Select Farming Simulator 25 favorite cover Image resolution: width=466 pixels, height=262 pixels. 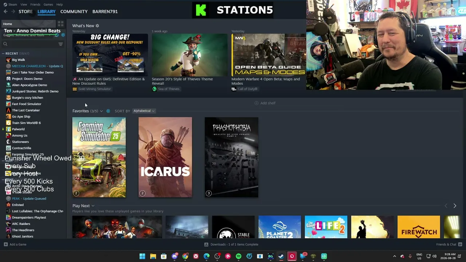click(99, 157)
